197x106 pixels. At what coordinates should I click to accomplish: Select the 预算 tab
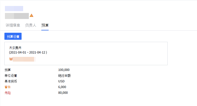(45, 25)
